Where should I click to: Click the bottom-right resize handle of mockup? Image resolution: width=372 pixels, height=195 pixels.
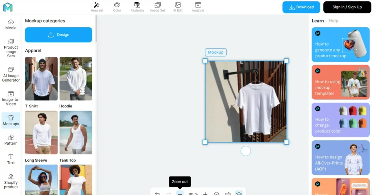point(286,142)
